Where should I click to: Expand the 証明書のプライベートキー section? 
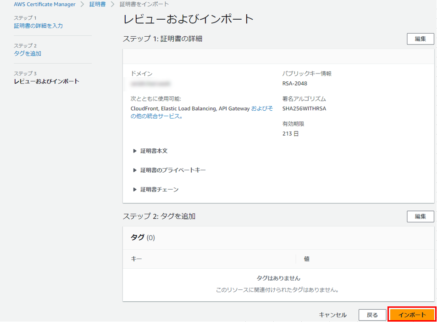[170, 170]
